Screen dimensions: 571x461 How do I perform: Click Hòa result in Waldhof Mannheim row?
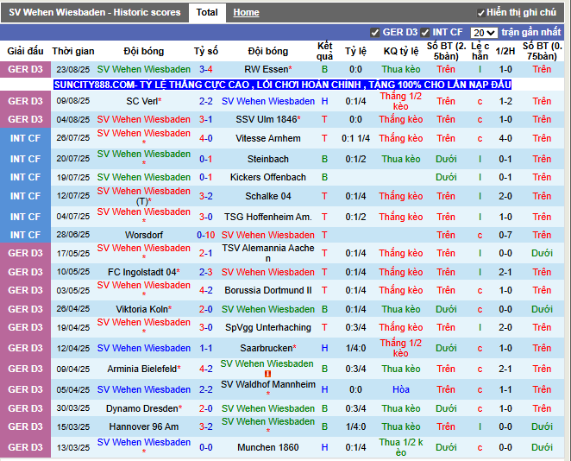point(401,389)
